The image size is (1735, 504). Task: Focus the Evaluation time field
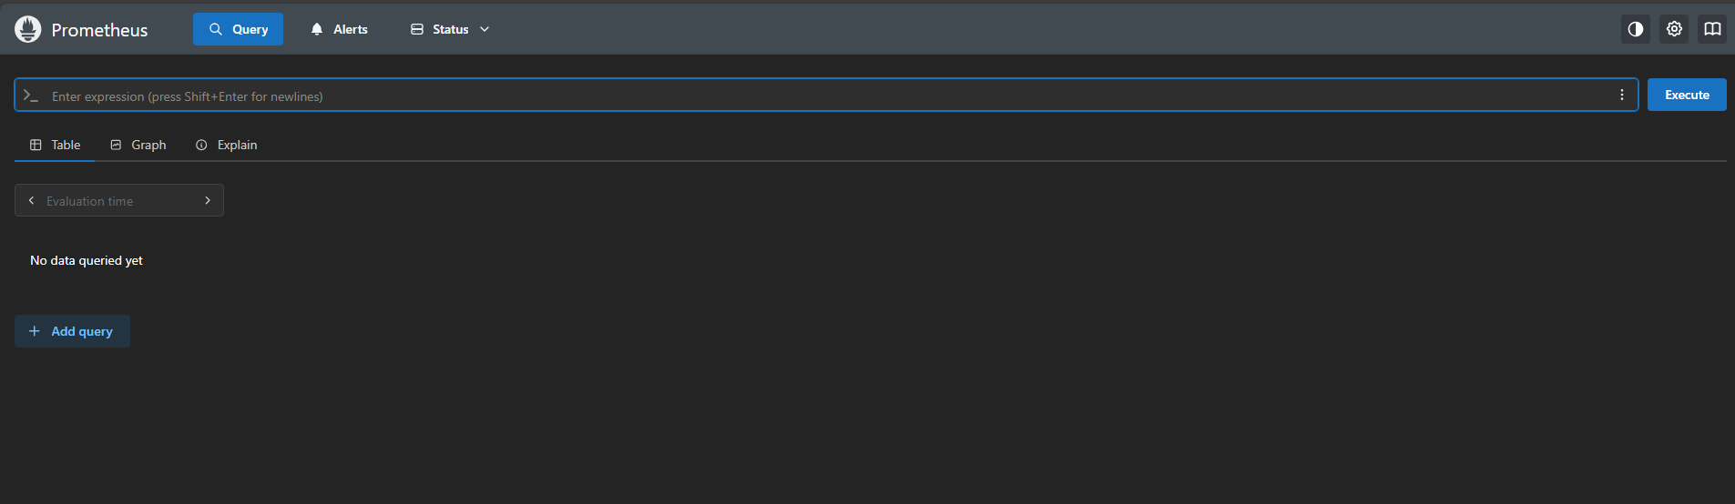tap(118, 201)
